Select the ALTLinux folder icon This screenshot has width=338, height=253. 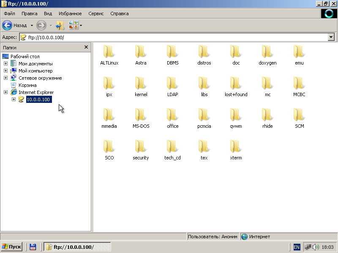pos(109,52)
